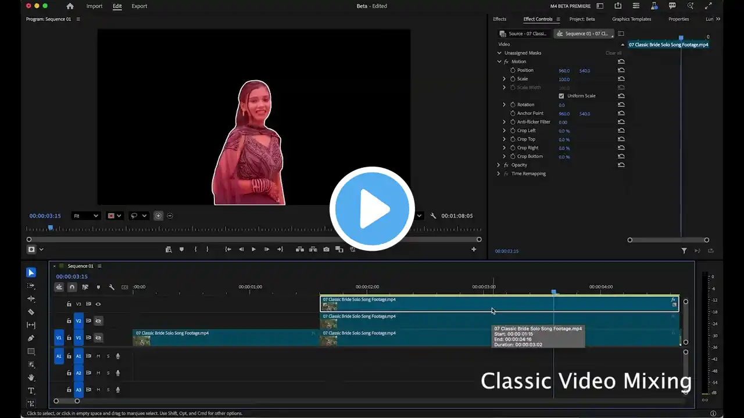
Task: Open the Export workspace tab
Action: [x=139, y=6]
